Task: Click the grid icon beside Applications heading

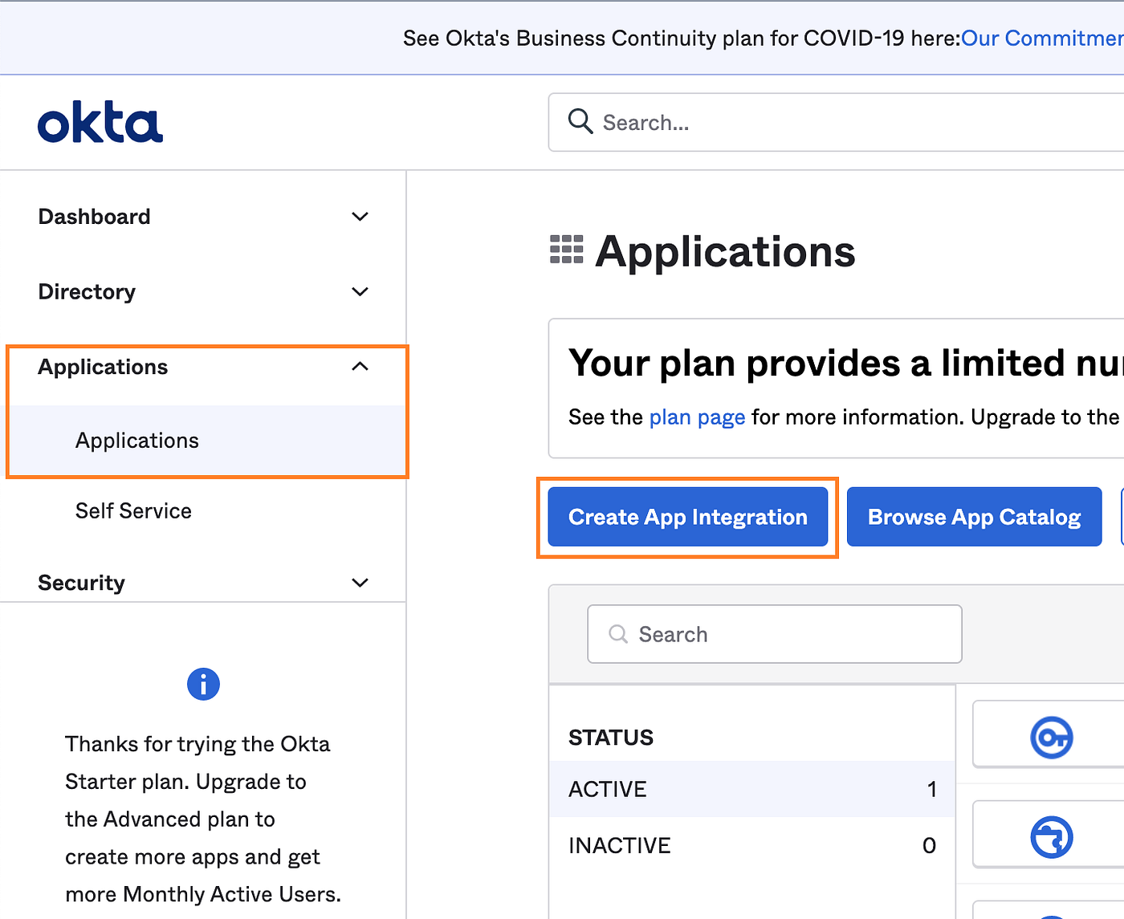Action: coord(567,250)
